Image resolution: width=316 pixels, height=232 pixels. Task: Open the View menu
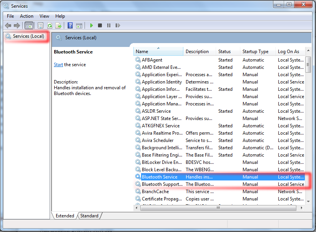[x=44, y=16]
